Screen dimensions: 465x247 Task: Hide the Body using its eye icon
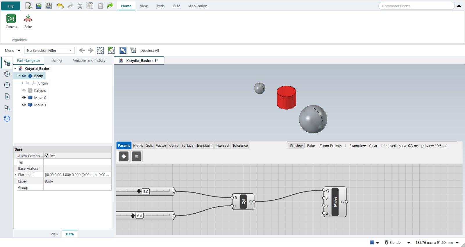pyautogui.click(x=24, y=76)
